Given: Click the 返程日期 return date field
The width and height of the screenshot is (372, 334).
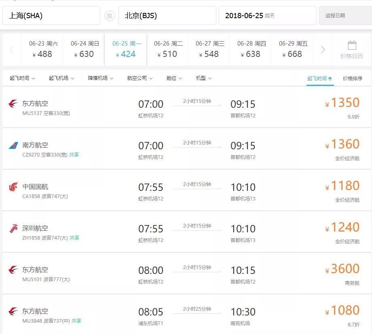Looking at the screenshot, I should pyautogui.click(x=345, y=16).
